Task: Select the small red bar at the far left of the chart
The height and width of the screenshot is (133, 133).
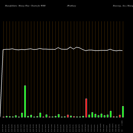Action: (x=3, y=117)
